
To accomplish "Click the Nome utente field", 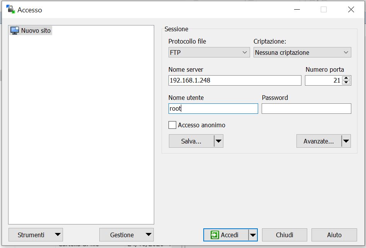I will pyautogui.click(x=213, y=109).
